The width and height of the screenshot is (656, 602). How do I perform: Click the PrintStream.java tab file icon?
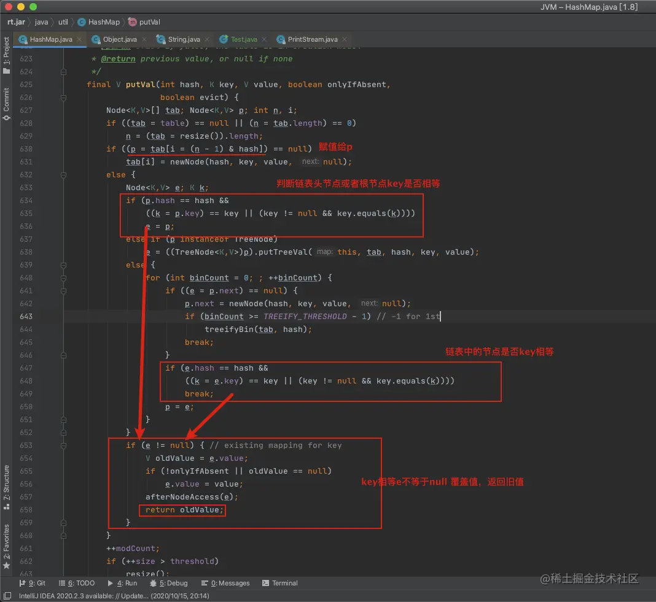281,39
